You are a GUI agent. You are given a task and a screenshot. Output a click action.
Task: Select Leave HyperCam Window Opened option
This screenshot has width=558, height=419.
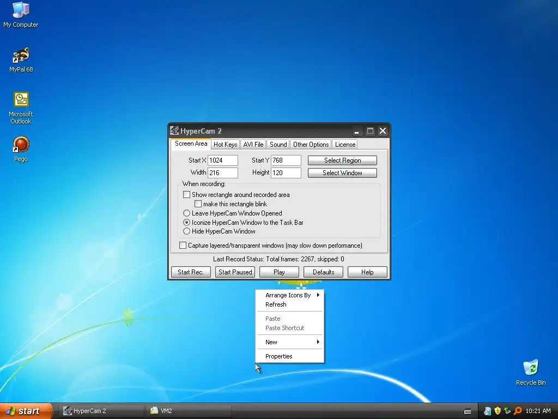(x=186, y=213)
